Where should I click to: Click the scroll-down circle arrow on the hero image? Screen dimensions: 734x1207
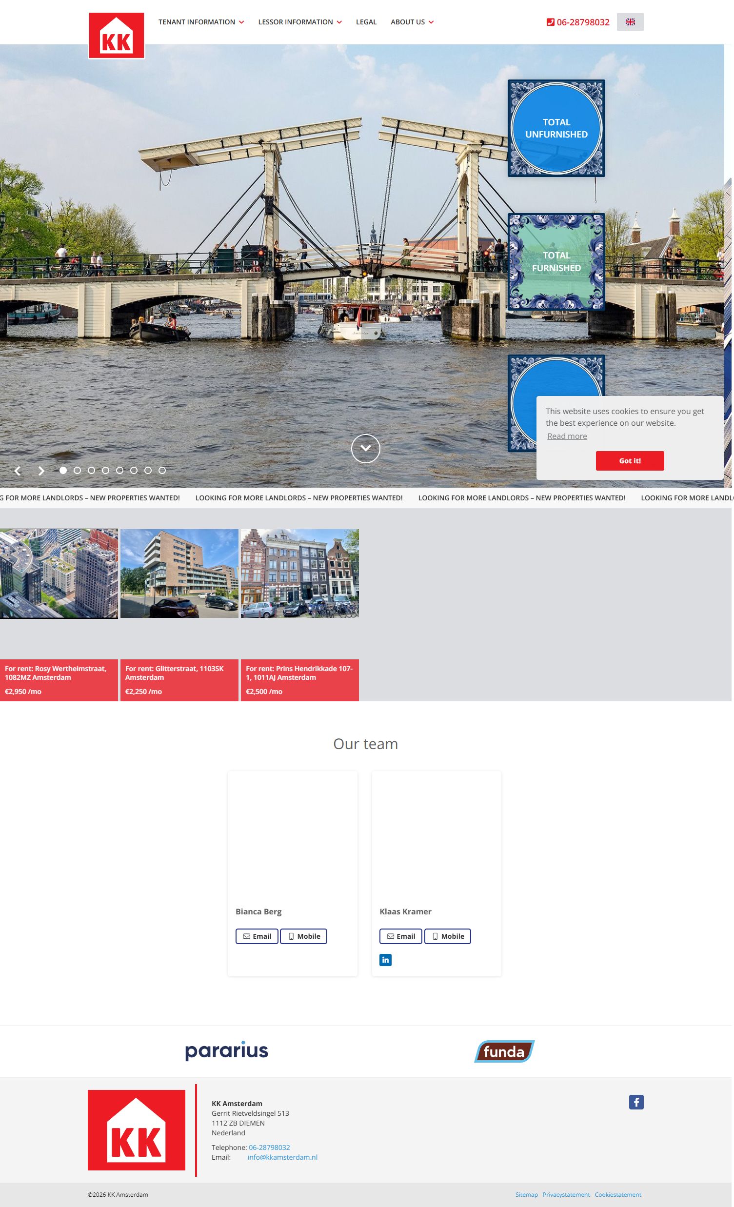[366, 450]
